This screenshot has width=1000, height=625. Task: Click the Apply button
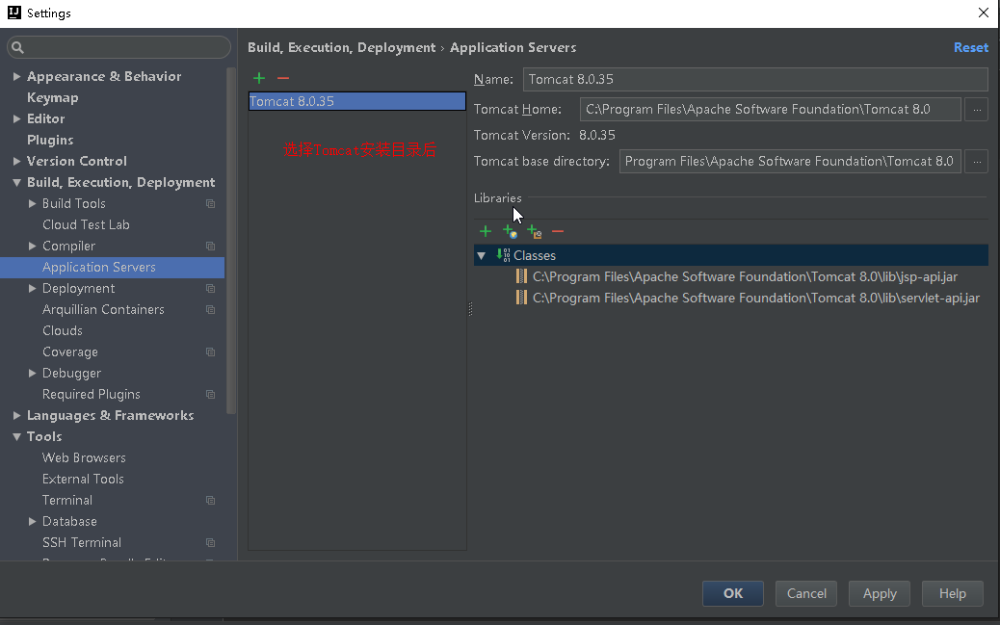880,594
